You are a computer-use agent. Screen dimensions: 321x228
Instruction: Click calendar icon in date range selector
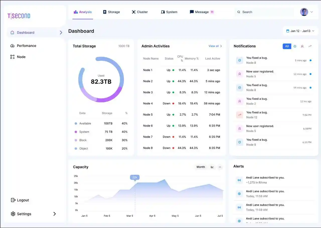tap(288, 31)
